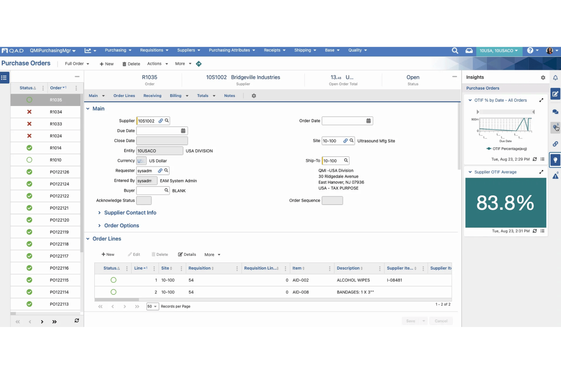The height and width of the screenshot is (374, 561).
Task: Go to last page of orders list
Action: coord(54,322)
